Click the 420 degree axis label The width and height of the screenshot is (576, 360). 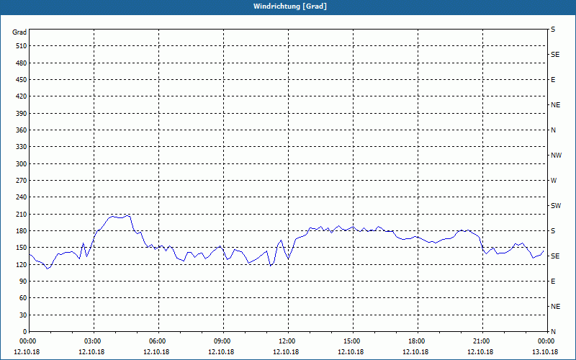pos(22,96)
